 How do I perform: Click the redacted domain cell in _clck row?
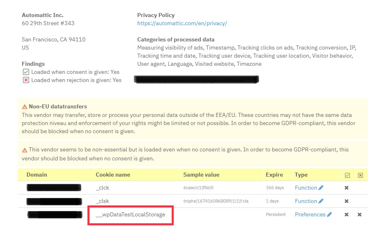click(54, 188)
